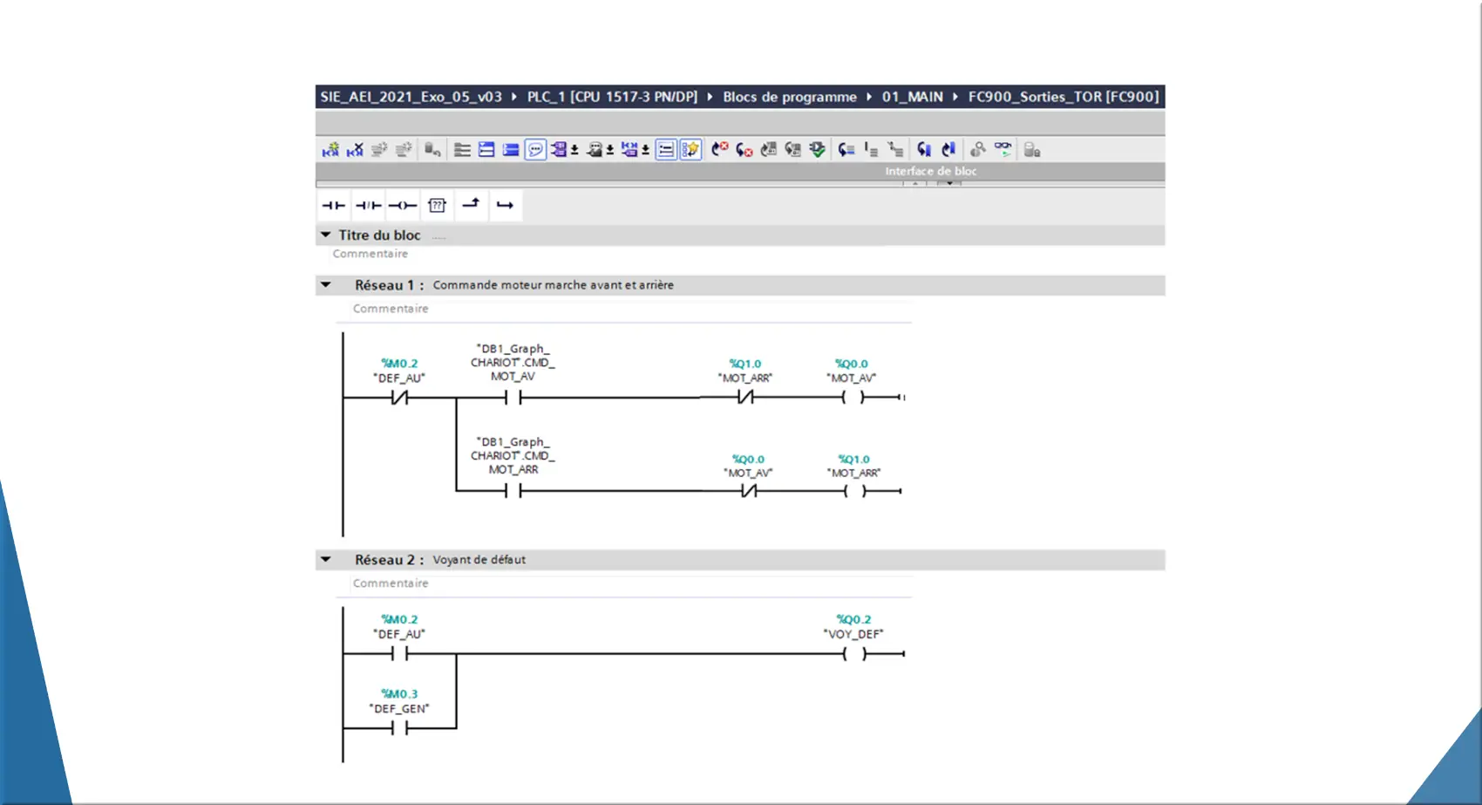This screenshot has width=1482, height=805.
Task: Insert a normally open contact from favorites
Action: pos(334,206)
